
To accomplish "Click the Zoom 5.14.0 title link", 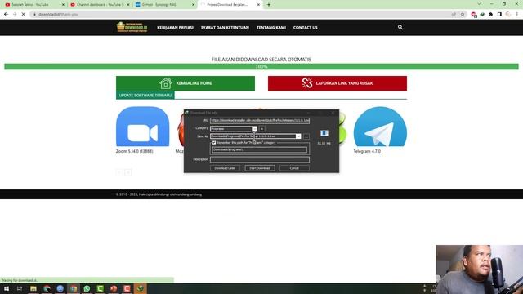I will click(x=134, y=151).
